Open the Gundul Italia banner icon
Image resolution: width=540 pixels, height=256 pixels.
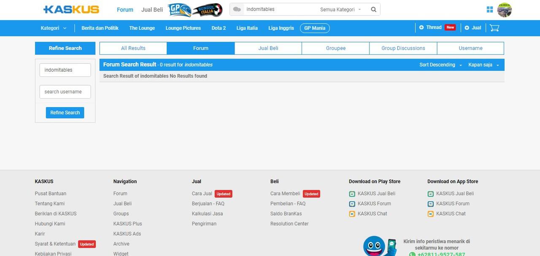[208, 10]
